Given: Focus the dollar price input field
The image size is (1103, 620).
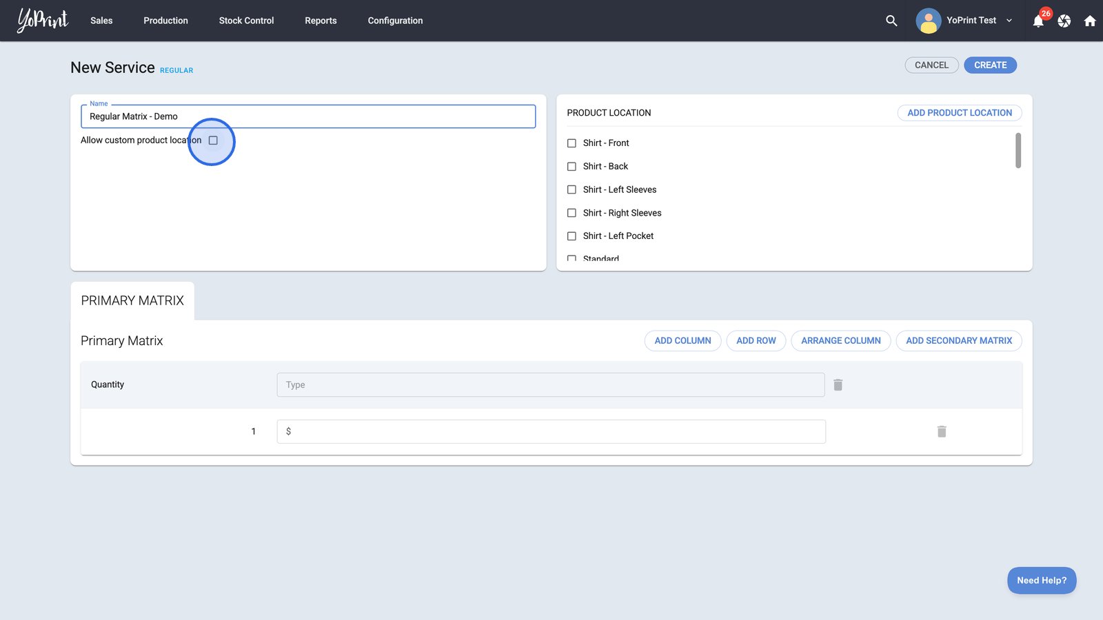Looking at the screenshot, I should click(x=551, y=432).
